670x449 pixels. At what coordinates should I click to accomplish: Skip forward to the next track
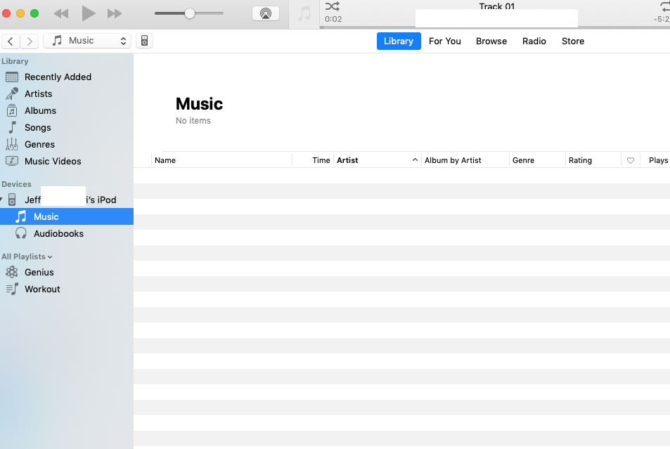coord(115,13)
